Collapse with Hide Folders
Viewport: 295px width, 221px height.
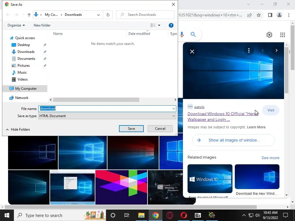click(18, 129)
